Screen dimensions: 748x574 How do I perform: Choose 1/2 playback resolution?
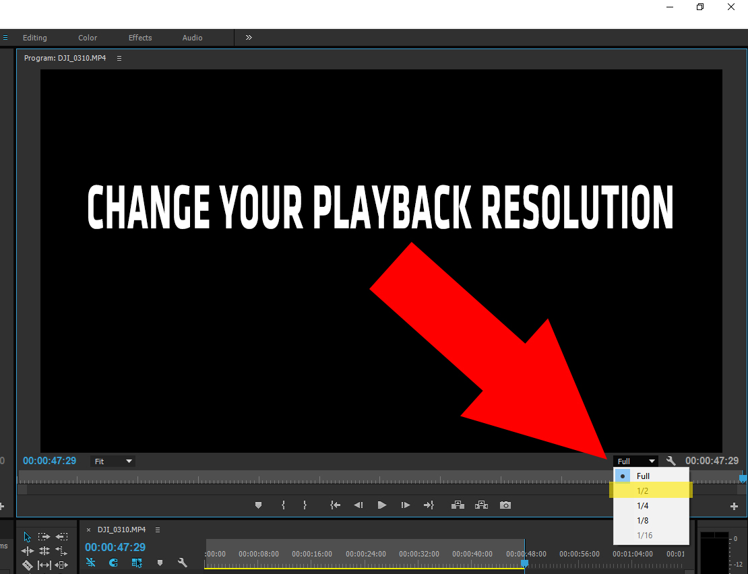[651, 490]
